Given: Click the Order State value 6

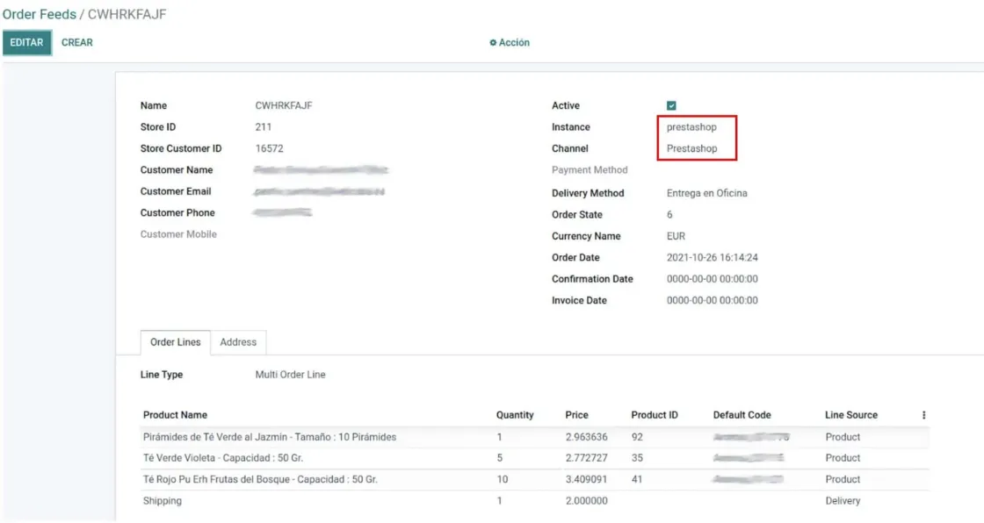Looking at the screenshot, I should tap(669, 215).
